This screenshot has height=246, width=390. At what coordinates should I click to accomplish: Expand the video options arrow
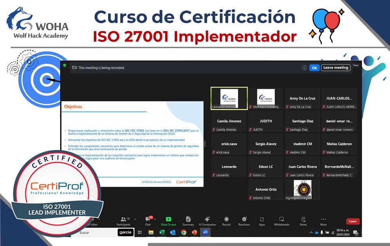point(99,219)
